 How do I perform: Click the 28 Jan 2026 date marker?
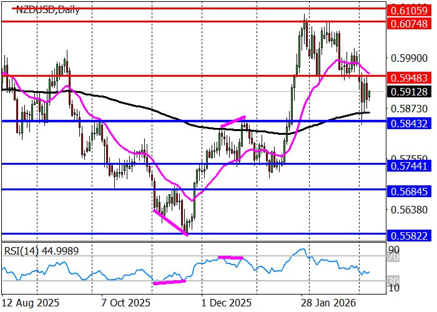pos(330,303)
